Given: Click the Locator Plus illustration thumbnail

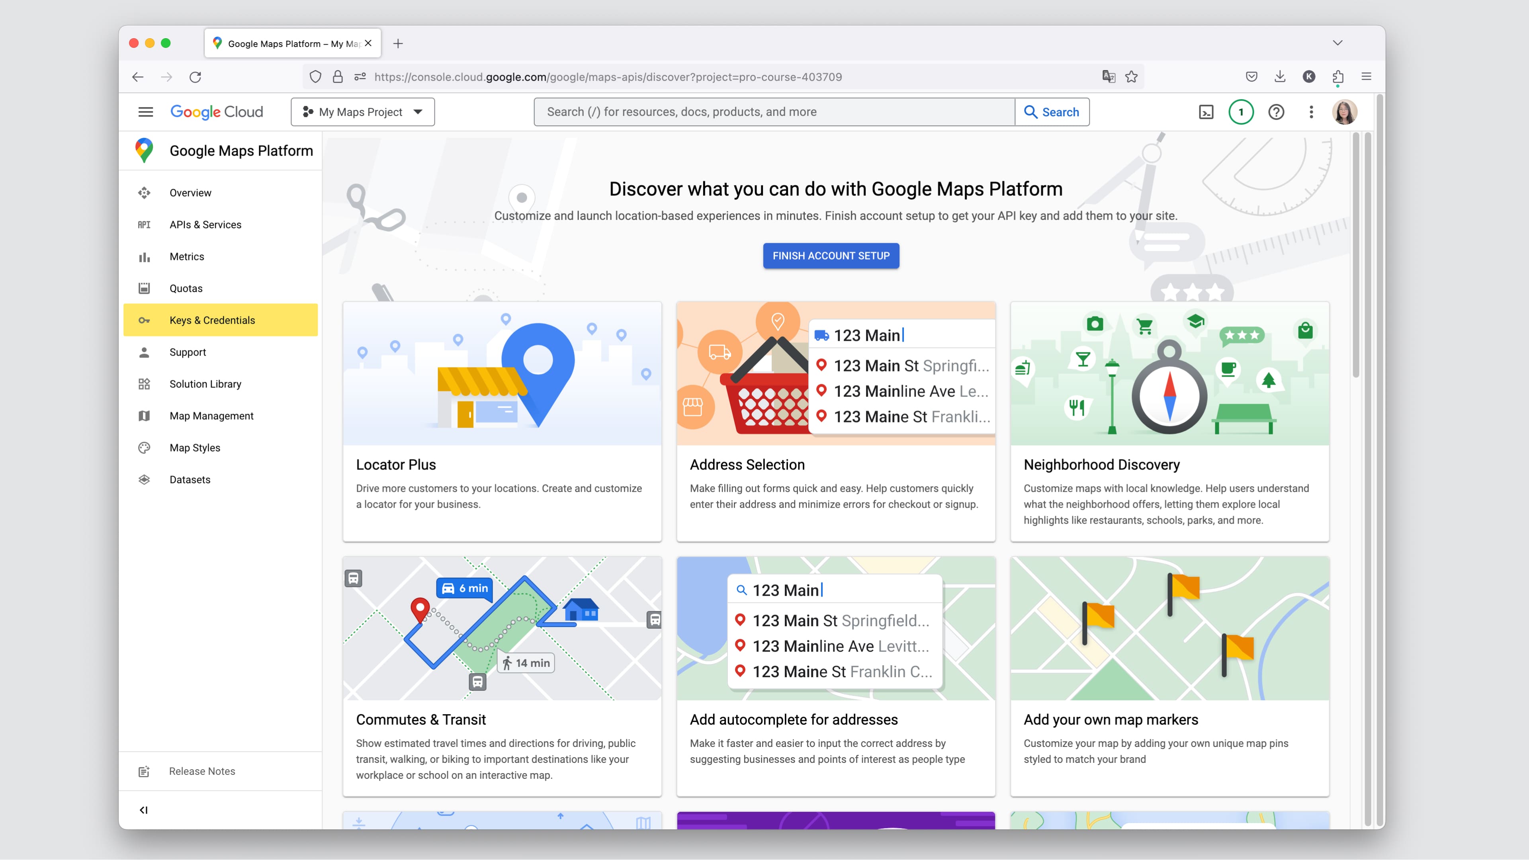Looking at the screenshot, I should [502, 373].
